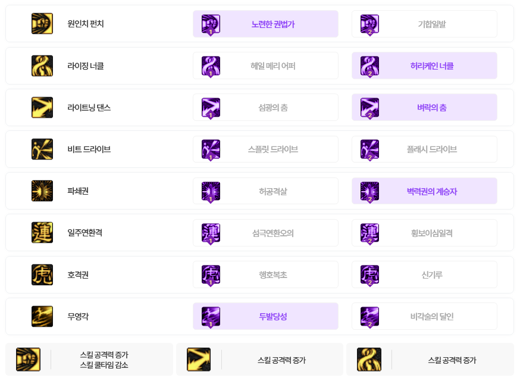Select the 허공격살 enhancement option
This screenshot has width=520, height=381.
(265, 191)
